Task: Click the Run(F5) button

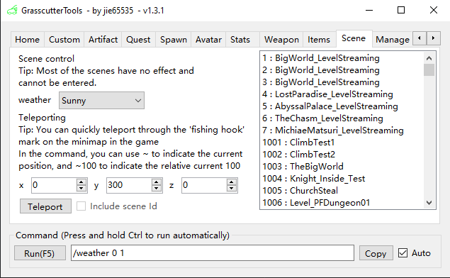Action: pos(40,253)
